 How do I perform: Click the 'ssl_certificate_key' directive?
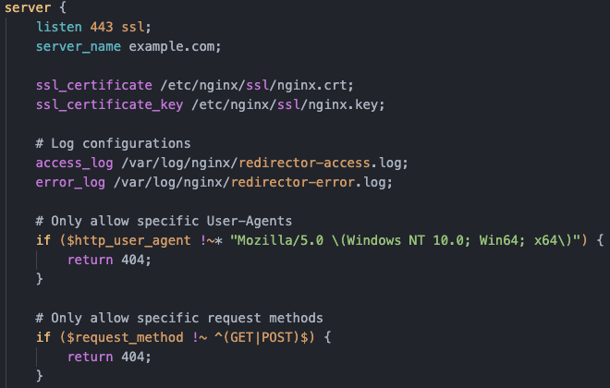click(109, 105)
